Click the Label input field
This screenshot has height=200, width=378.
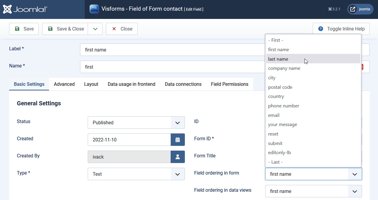tap(171, 50)
